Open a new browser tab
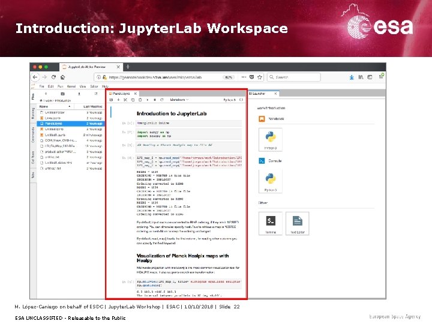432x324 pixels. click(128, 67)
